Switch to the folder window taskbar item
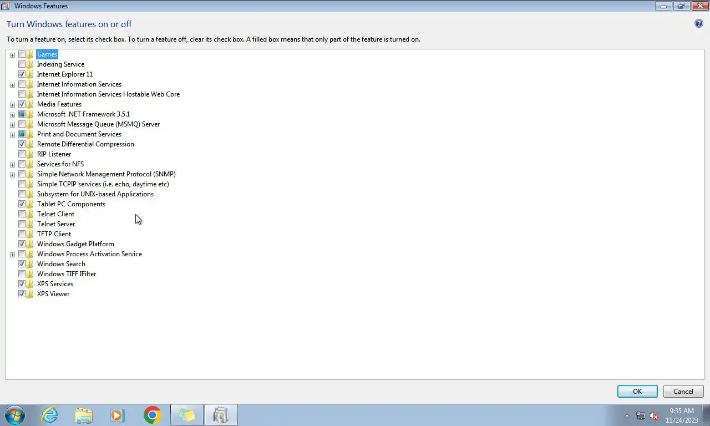The image size is (710, 426). coord(187,415)
